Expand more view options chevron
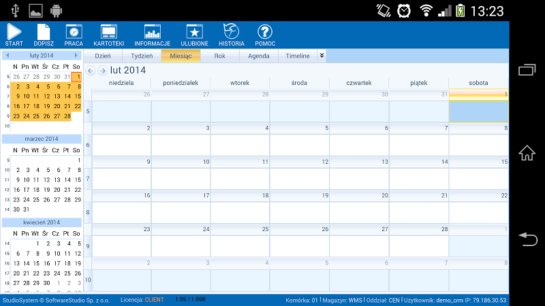The image size is (545, 306). pyautogui.click(x=322, y=56)
